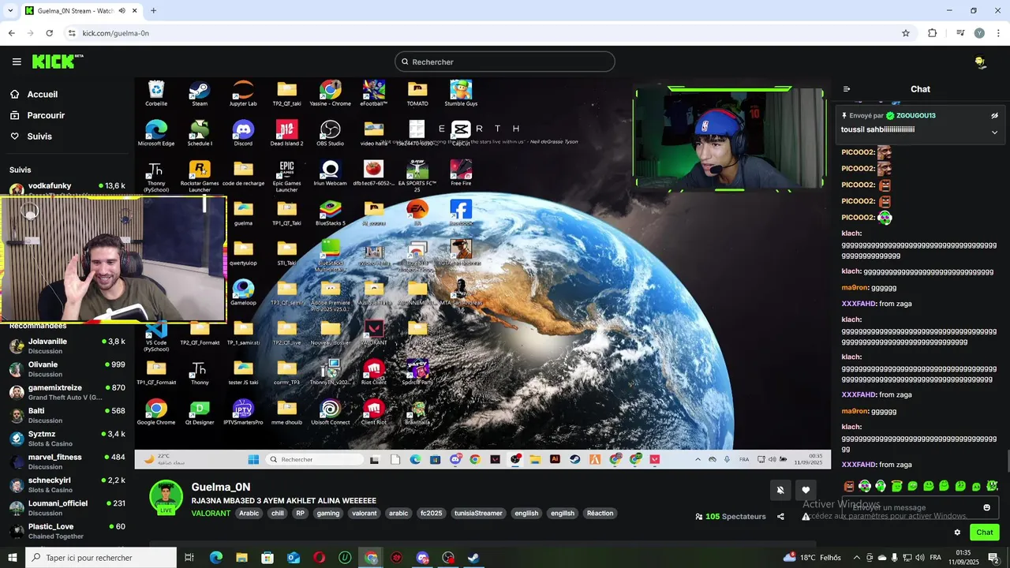Click the KICK logo

pyautogui.click(x=57, y=62)
